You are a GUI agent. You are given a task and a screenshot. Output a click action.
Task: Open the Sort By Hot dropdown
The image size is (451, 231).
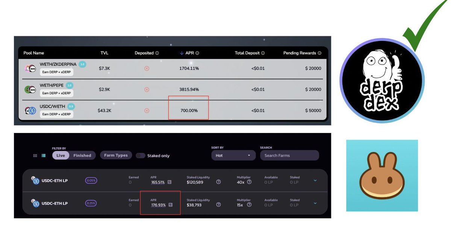pyautogui.click(x=233, y=156)
